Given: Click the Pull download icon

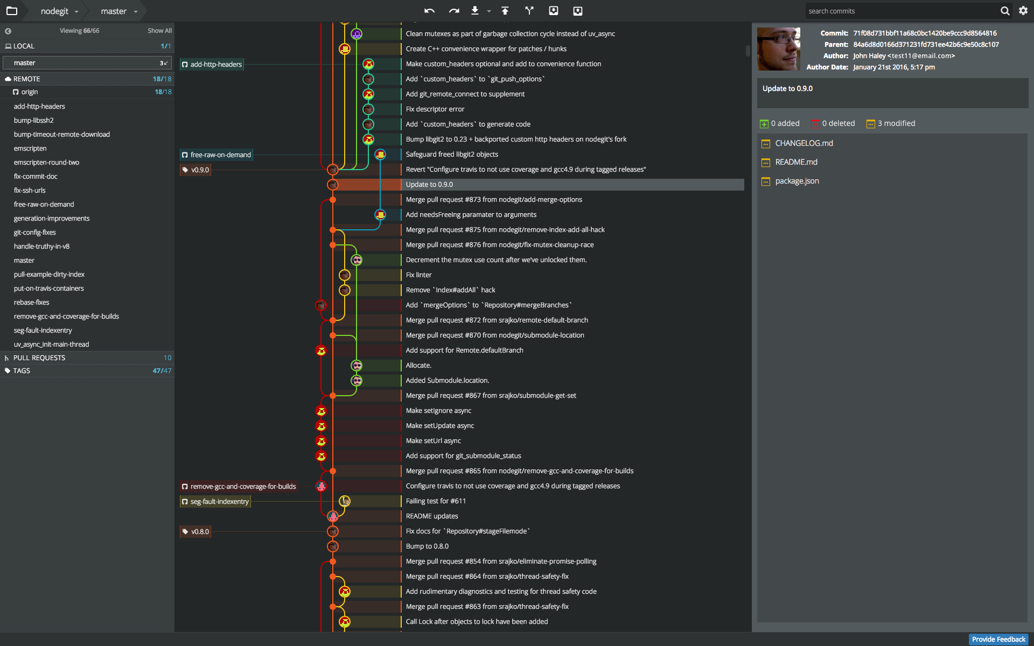Looking at the screenshot, I should pos(475,11).
